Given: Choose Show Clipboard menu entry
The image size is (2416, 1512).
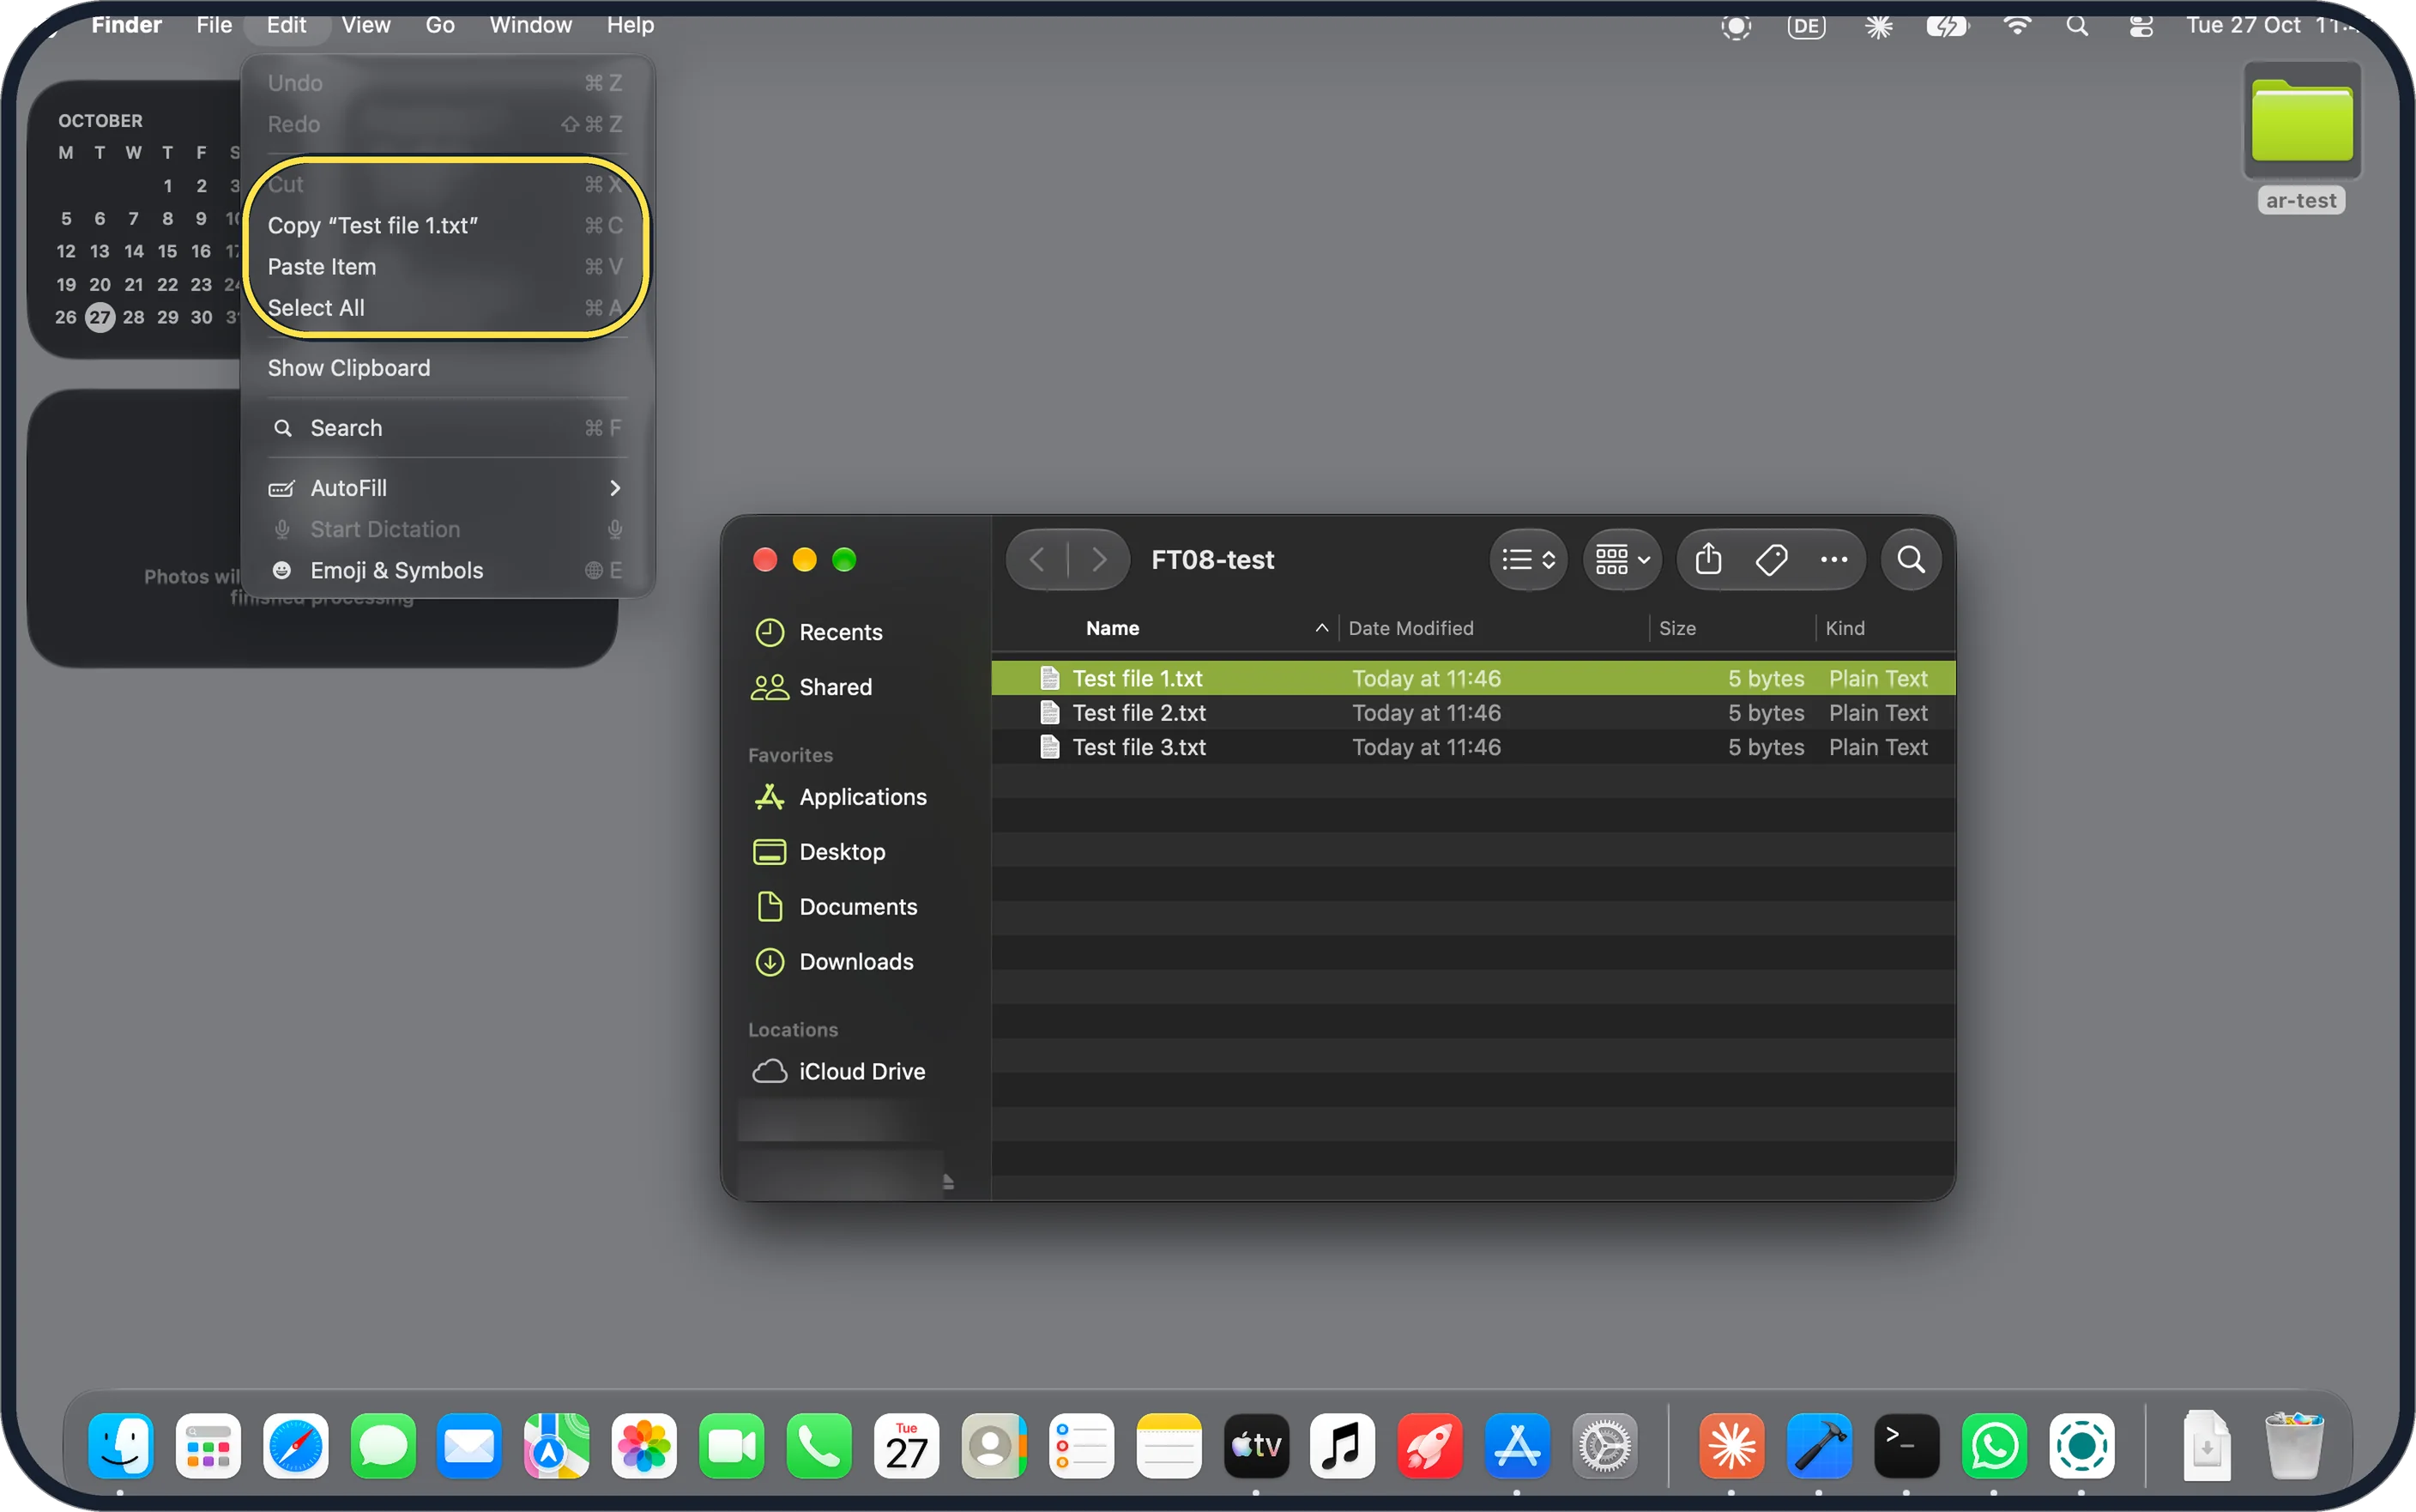Looking at the screenshot, I should point(446,367).
